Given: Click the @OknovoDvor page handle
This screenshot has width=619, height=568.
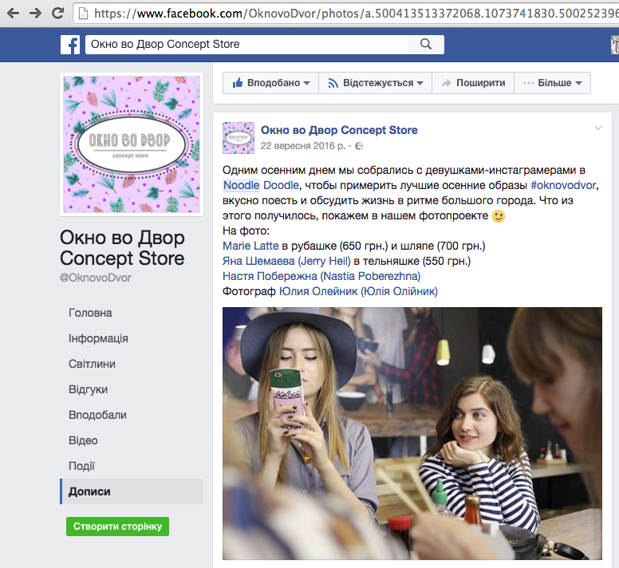Looking at the screenshot, I should click(x=96, y=278).
